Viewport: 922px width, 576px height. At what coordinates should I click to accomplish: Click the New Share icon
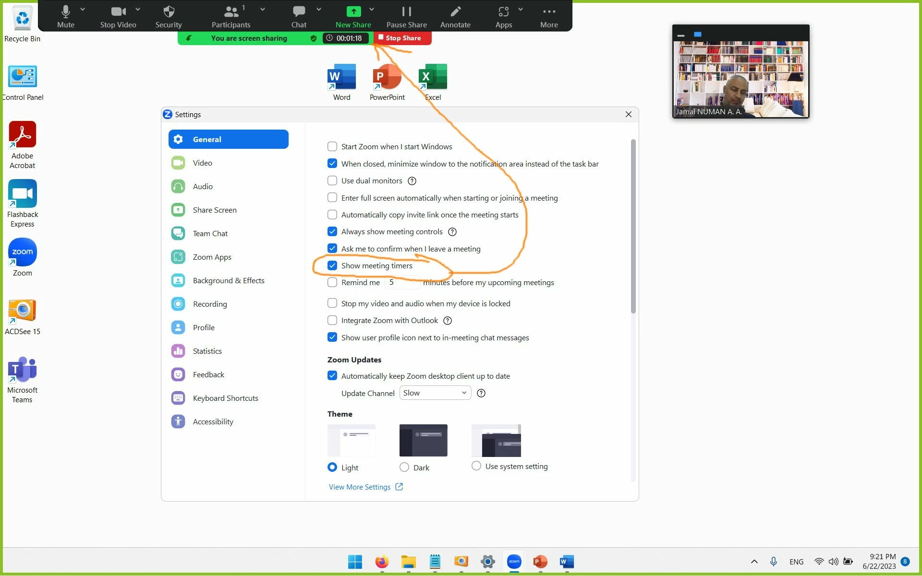click(x=353, y=12)
